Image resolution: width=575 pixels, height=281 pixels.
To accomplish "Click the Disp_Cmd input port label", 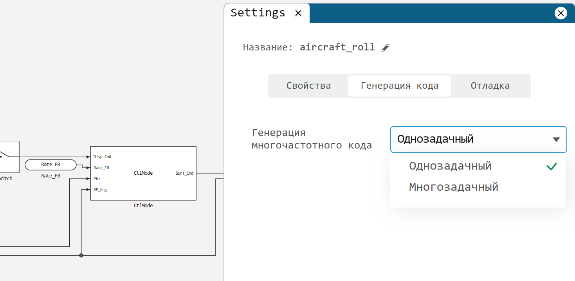I will [102, 157].
